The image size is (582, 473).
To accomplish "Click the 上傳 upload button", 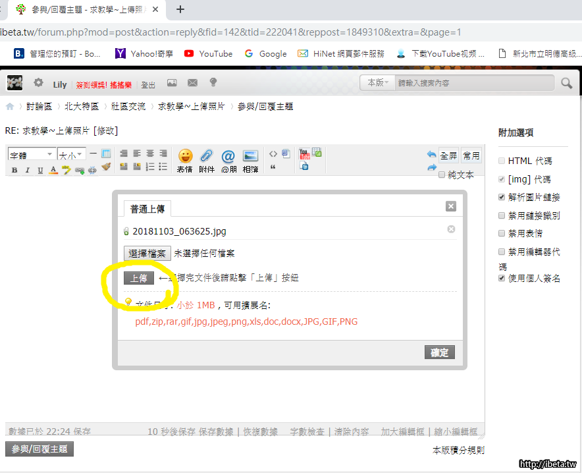I will (x=139, y=278).
